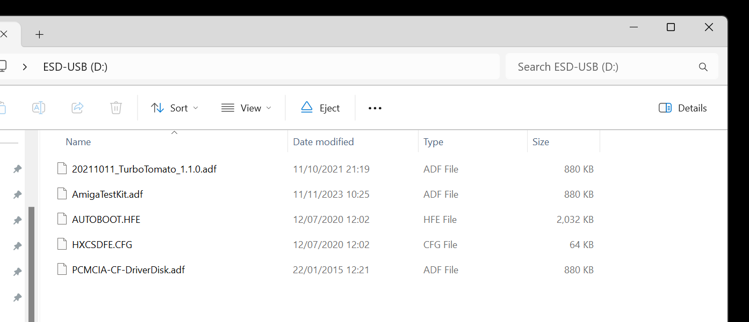Eject the ESD-USB drive
This screenshot has width=749, height=322.
coord(320,108)
